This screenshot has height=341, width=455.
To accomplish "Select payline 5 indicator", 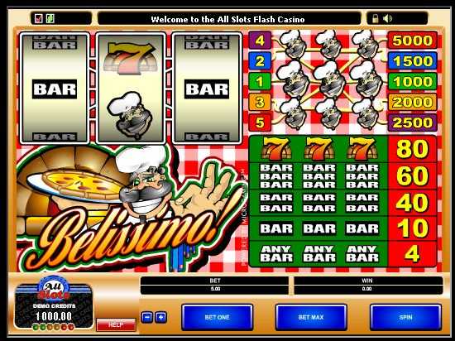I will tap(260, 122).
